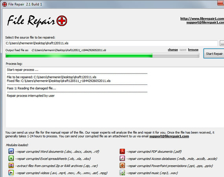This screenshot has width=224, height=177.
Task: Click the 'repair corrupted PDF documents' text
Action: (x=154, y=151)
